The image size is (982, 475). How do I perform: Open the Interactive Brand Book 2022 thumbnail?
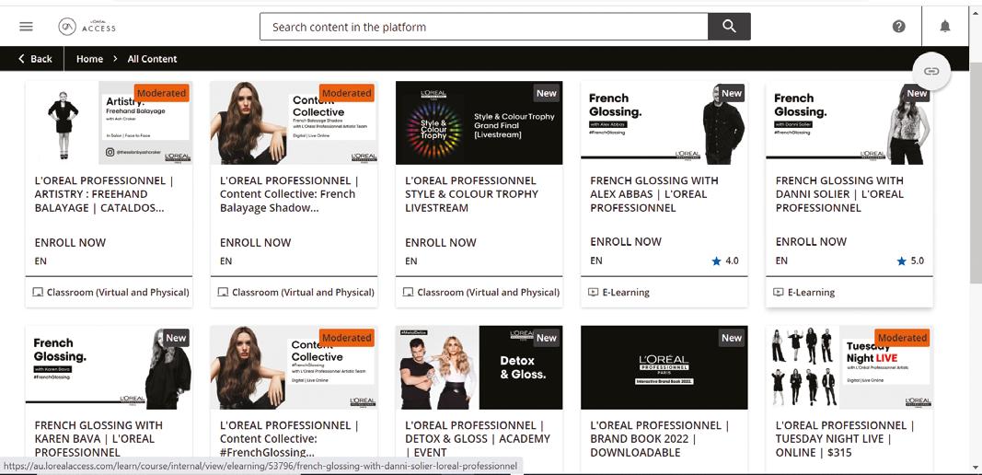pyautogui.click(x=664, y=367)
